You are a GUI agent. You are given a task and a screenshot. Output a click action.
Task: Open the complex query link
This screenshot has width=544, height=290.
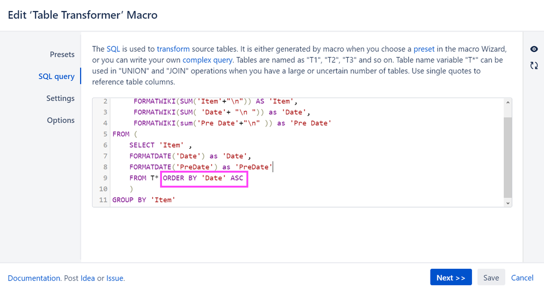[x=208, y=60]
